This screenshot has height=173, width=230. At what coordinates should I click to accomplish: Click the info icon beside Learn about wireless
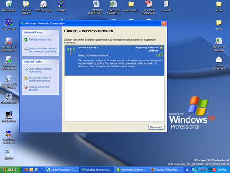tap(26, 69)
